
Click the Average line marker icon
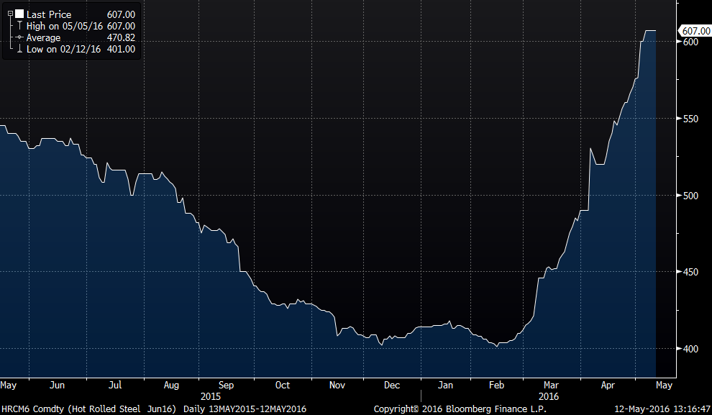click(x=19, y=37)
